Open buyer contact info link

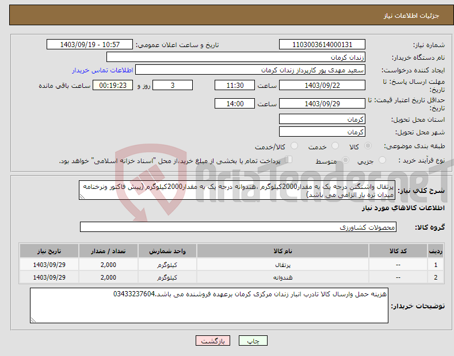coord(102,70)
